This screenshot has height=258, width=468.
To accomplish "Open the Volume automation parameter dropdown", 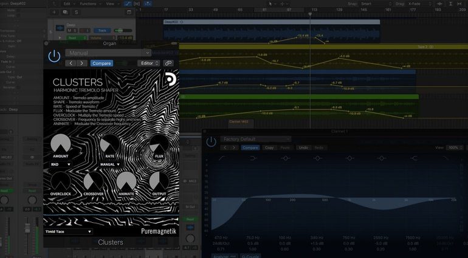I will [102, 38].
